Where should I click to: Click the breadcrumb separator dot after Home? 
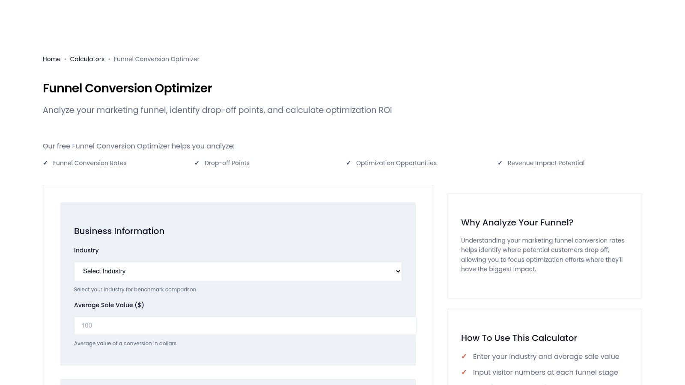click(x=65, y=59)
